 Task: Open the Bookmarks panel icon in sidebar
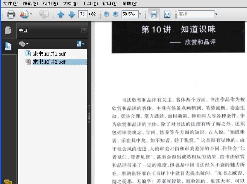pos(8,46)
